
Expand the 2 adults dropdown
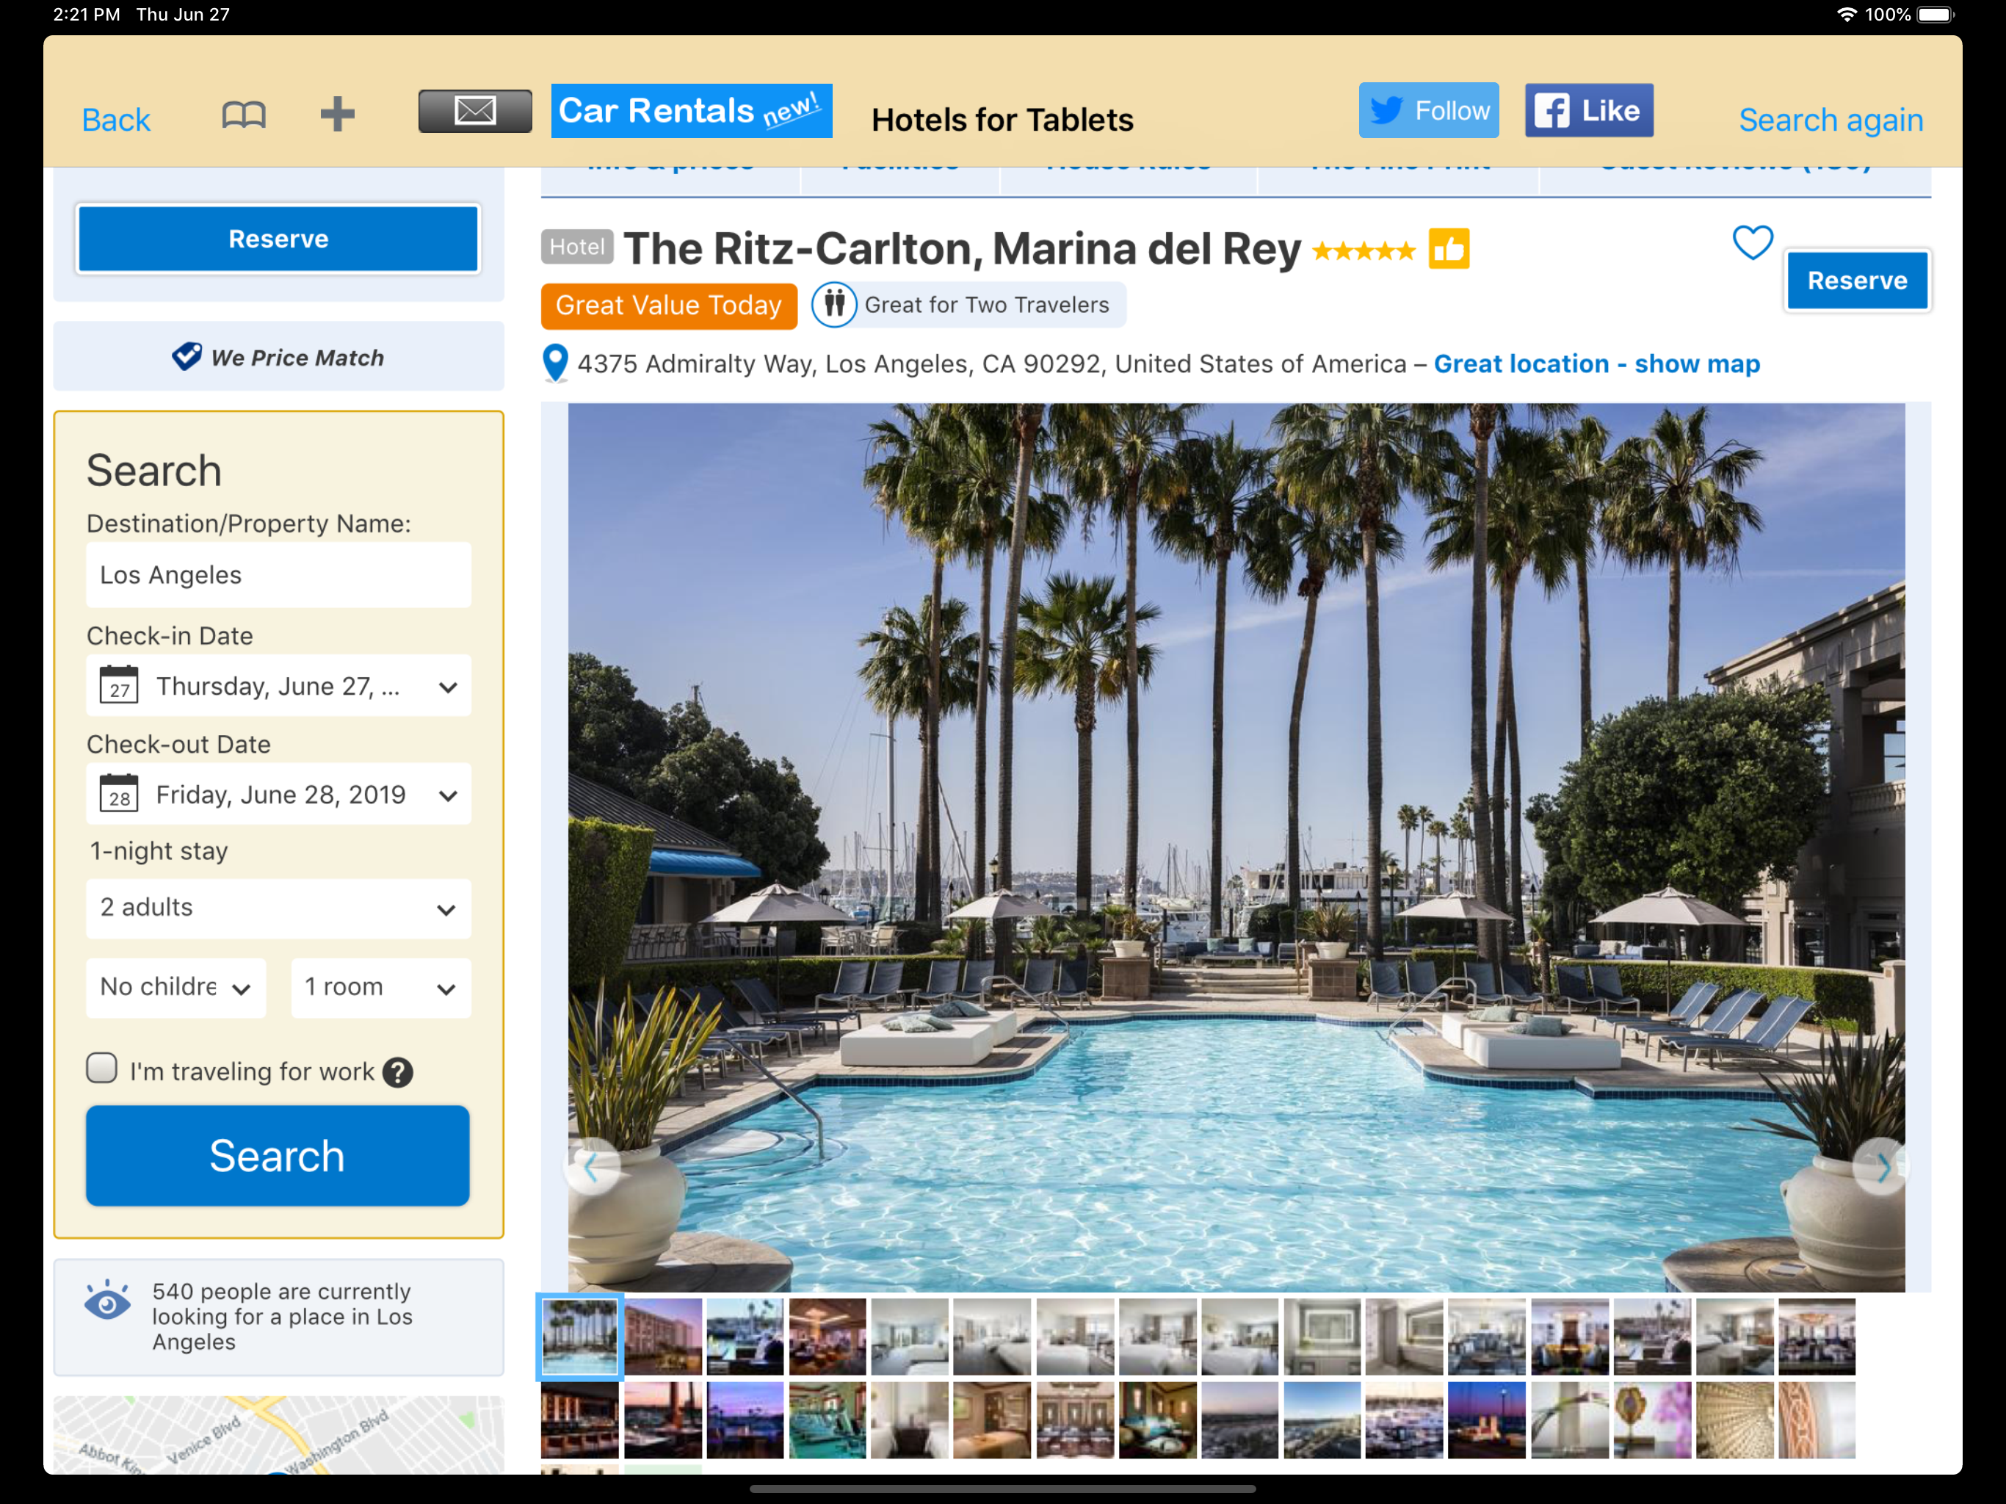(278, 908)
